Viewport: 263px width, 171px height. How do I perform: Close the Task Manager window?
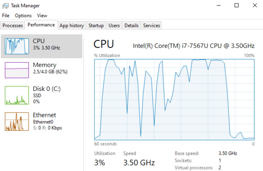[255, 6]
